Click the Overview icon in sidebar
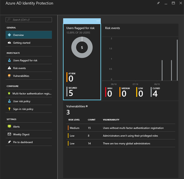This screenshot has width=184, height=179. tap(9, 35)
